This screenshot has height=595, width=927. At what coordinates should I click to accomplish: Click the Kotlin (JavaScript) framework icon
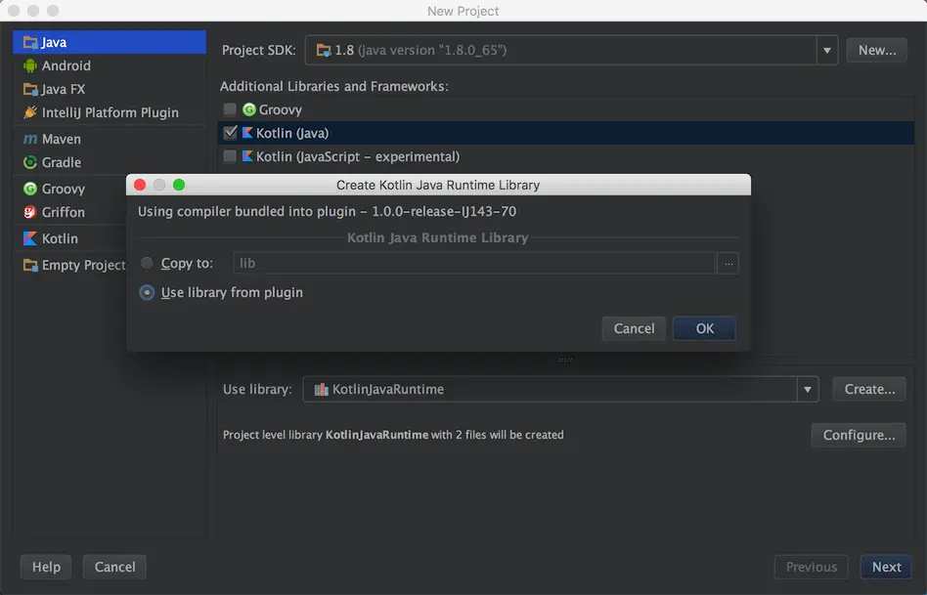pyautogui.click(x=247, y=156)
